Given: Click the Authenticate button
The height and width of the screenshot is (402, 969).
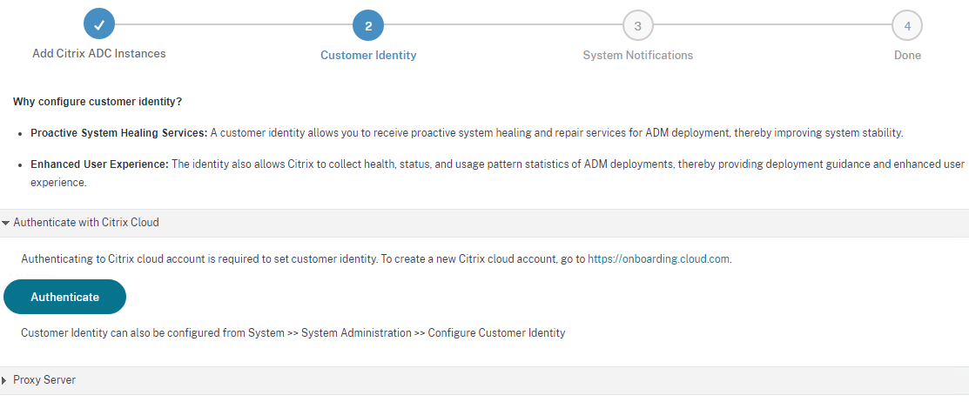Looking at the screenshot, I should 65,297.
